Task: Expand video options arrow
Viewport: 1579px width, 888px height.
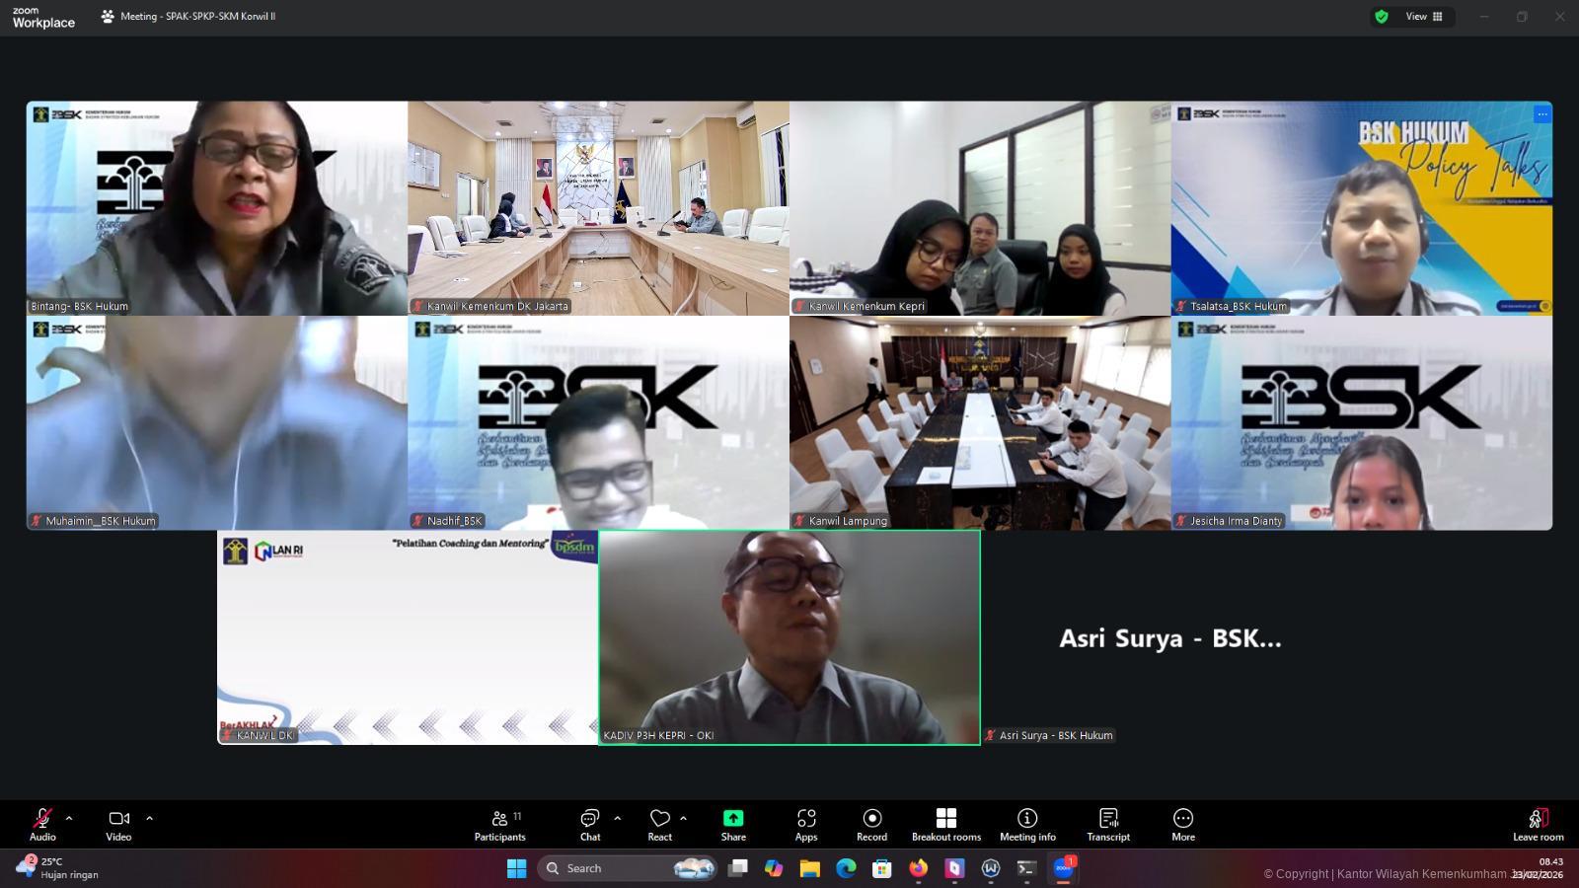Action: tap(149, 818)
